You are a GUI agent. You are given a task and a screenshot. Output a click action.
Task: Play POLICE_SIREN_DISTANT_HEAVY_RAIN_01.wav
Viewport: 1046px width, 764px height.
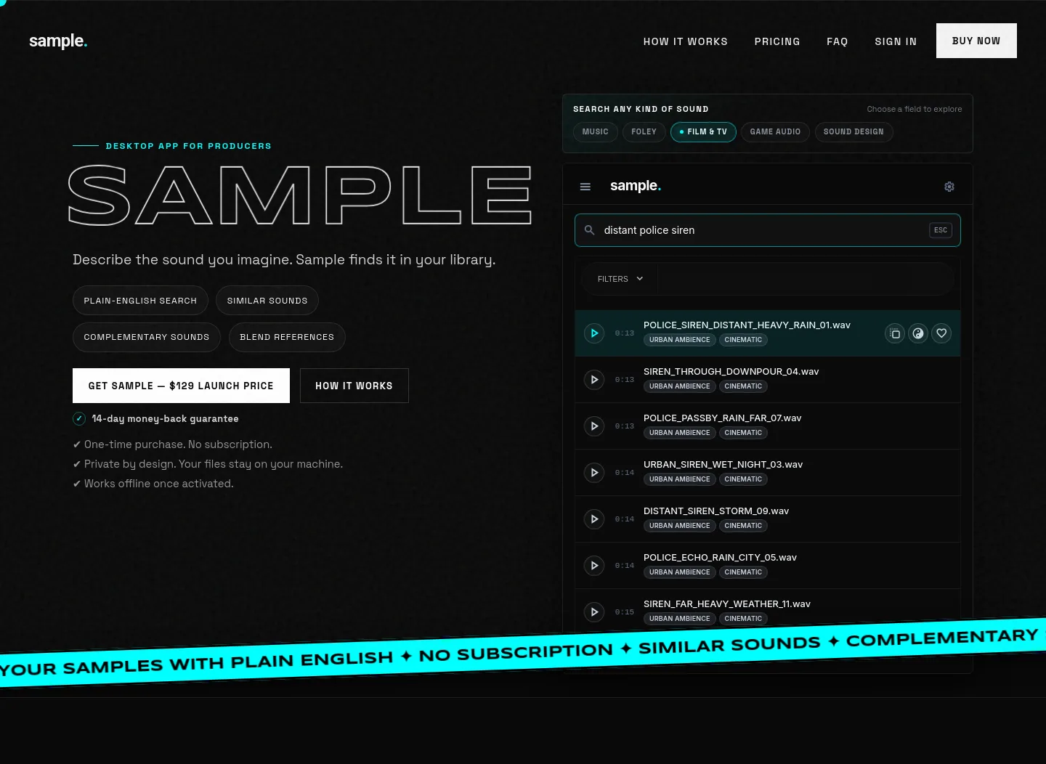(594, 333)
